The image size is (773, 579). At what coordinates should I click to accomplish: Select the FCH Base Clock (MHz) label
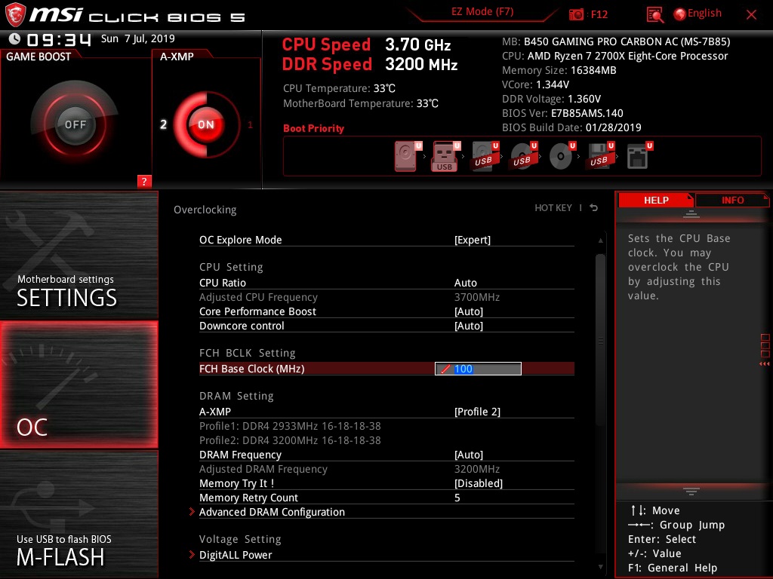[x=252, y=369]
